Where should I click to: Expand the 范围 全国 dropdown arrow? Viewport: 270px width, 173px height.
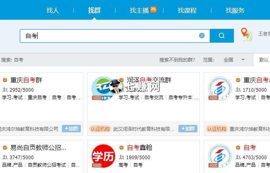[243, 60]
